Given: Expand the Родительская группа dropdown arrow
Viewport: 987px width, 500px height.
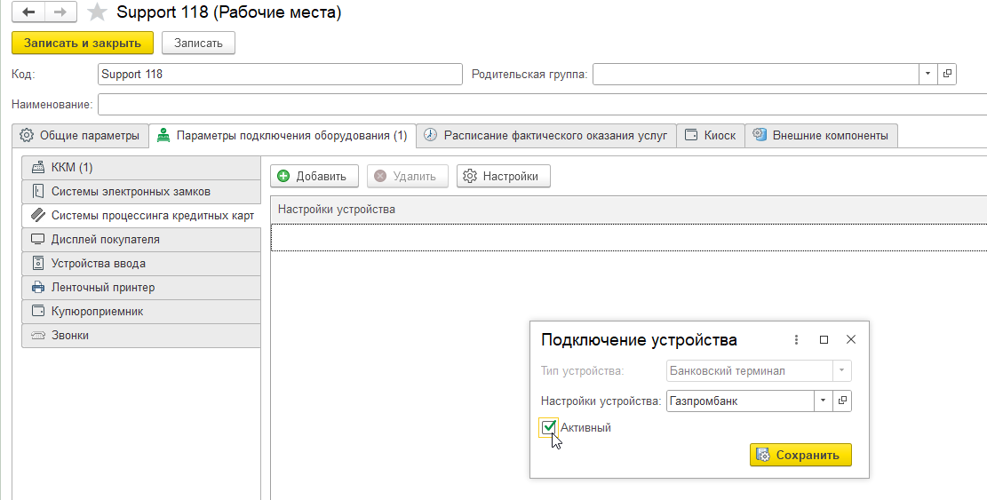Looking at the screenshot, I should [x=927, y=75].
